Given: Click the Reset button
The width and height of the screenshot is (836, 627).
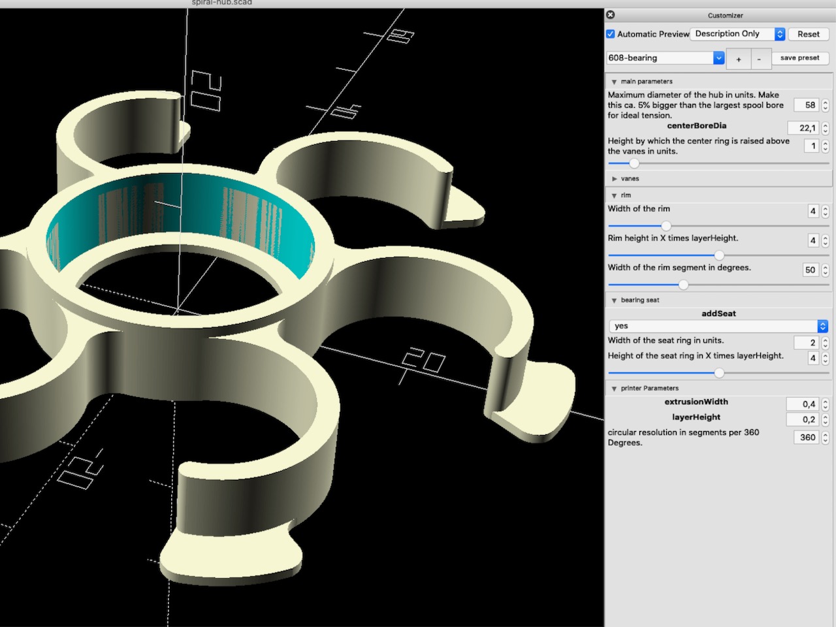Looking at the screenshot, I should click(x=808, y=34).
